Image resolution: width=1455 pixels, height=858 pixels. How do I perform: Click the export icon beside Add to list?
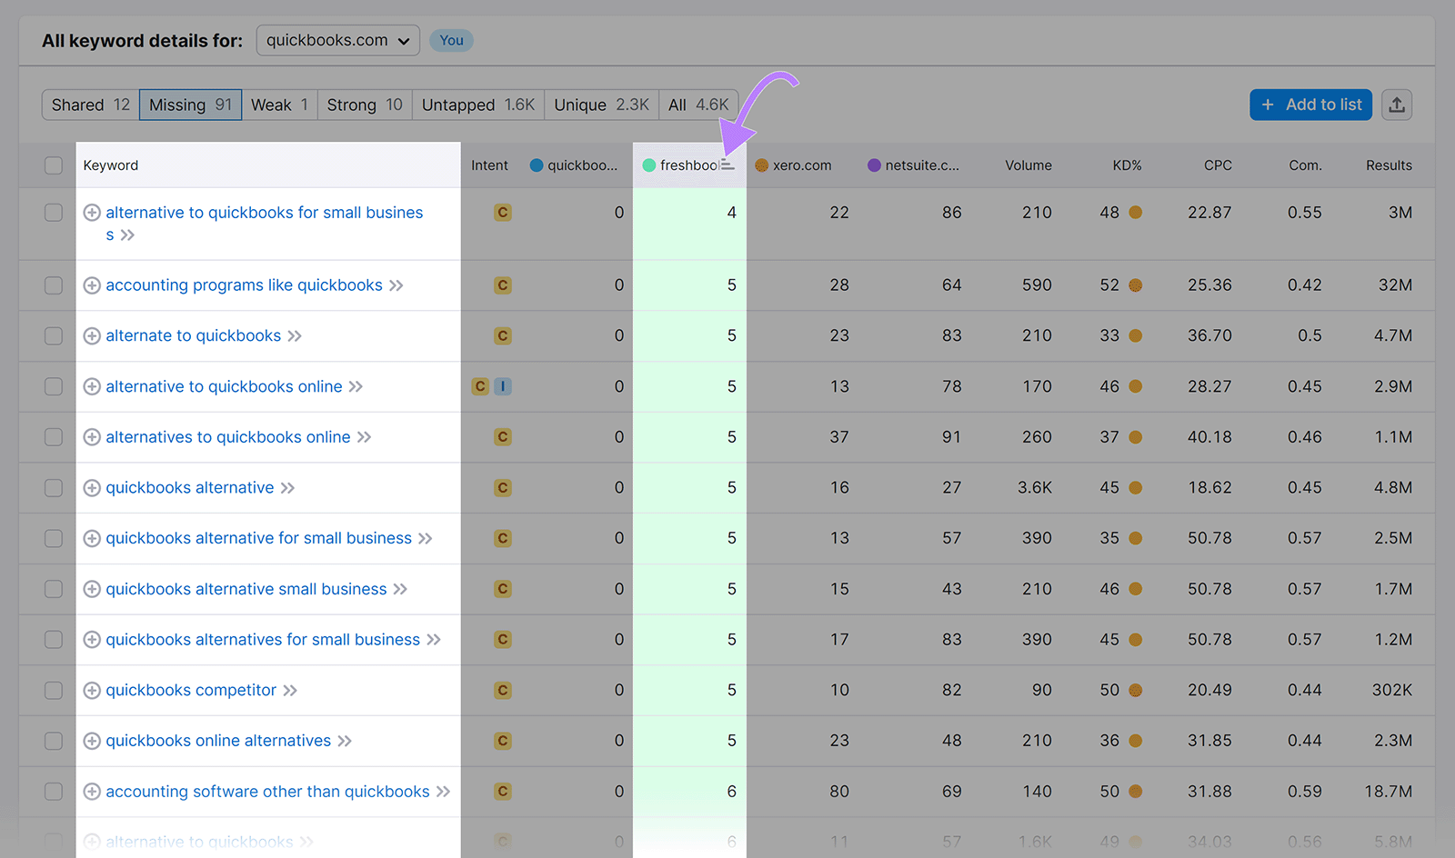click(1397, 105)
